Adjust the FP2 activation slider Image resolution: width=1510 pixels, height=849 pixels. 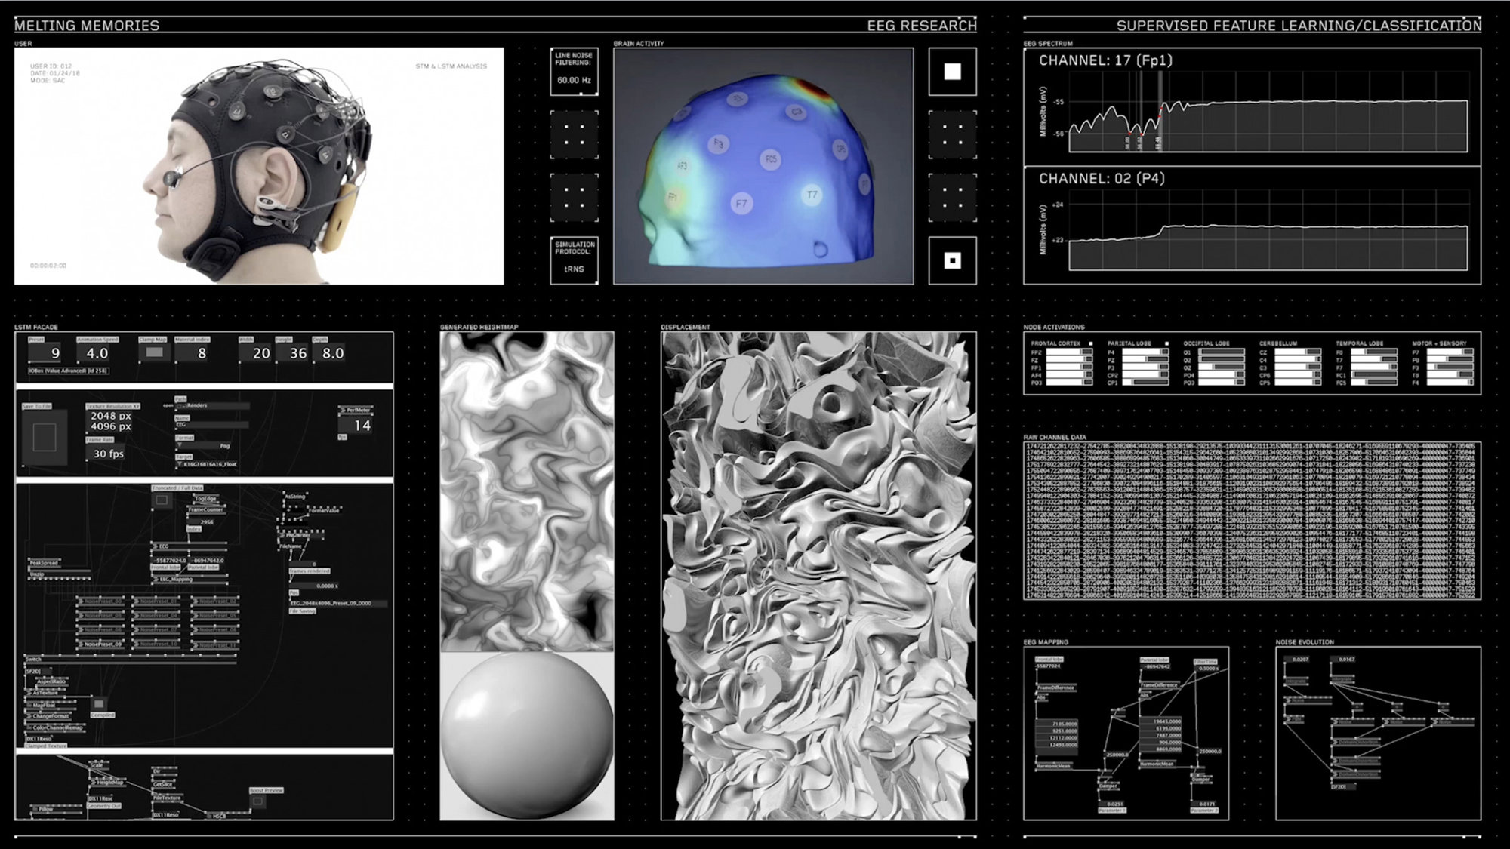(1068, 352)
